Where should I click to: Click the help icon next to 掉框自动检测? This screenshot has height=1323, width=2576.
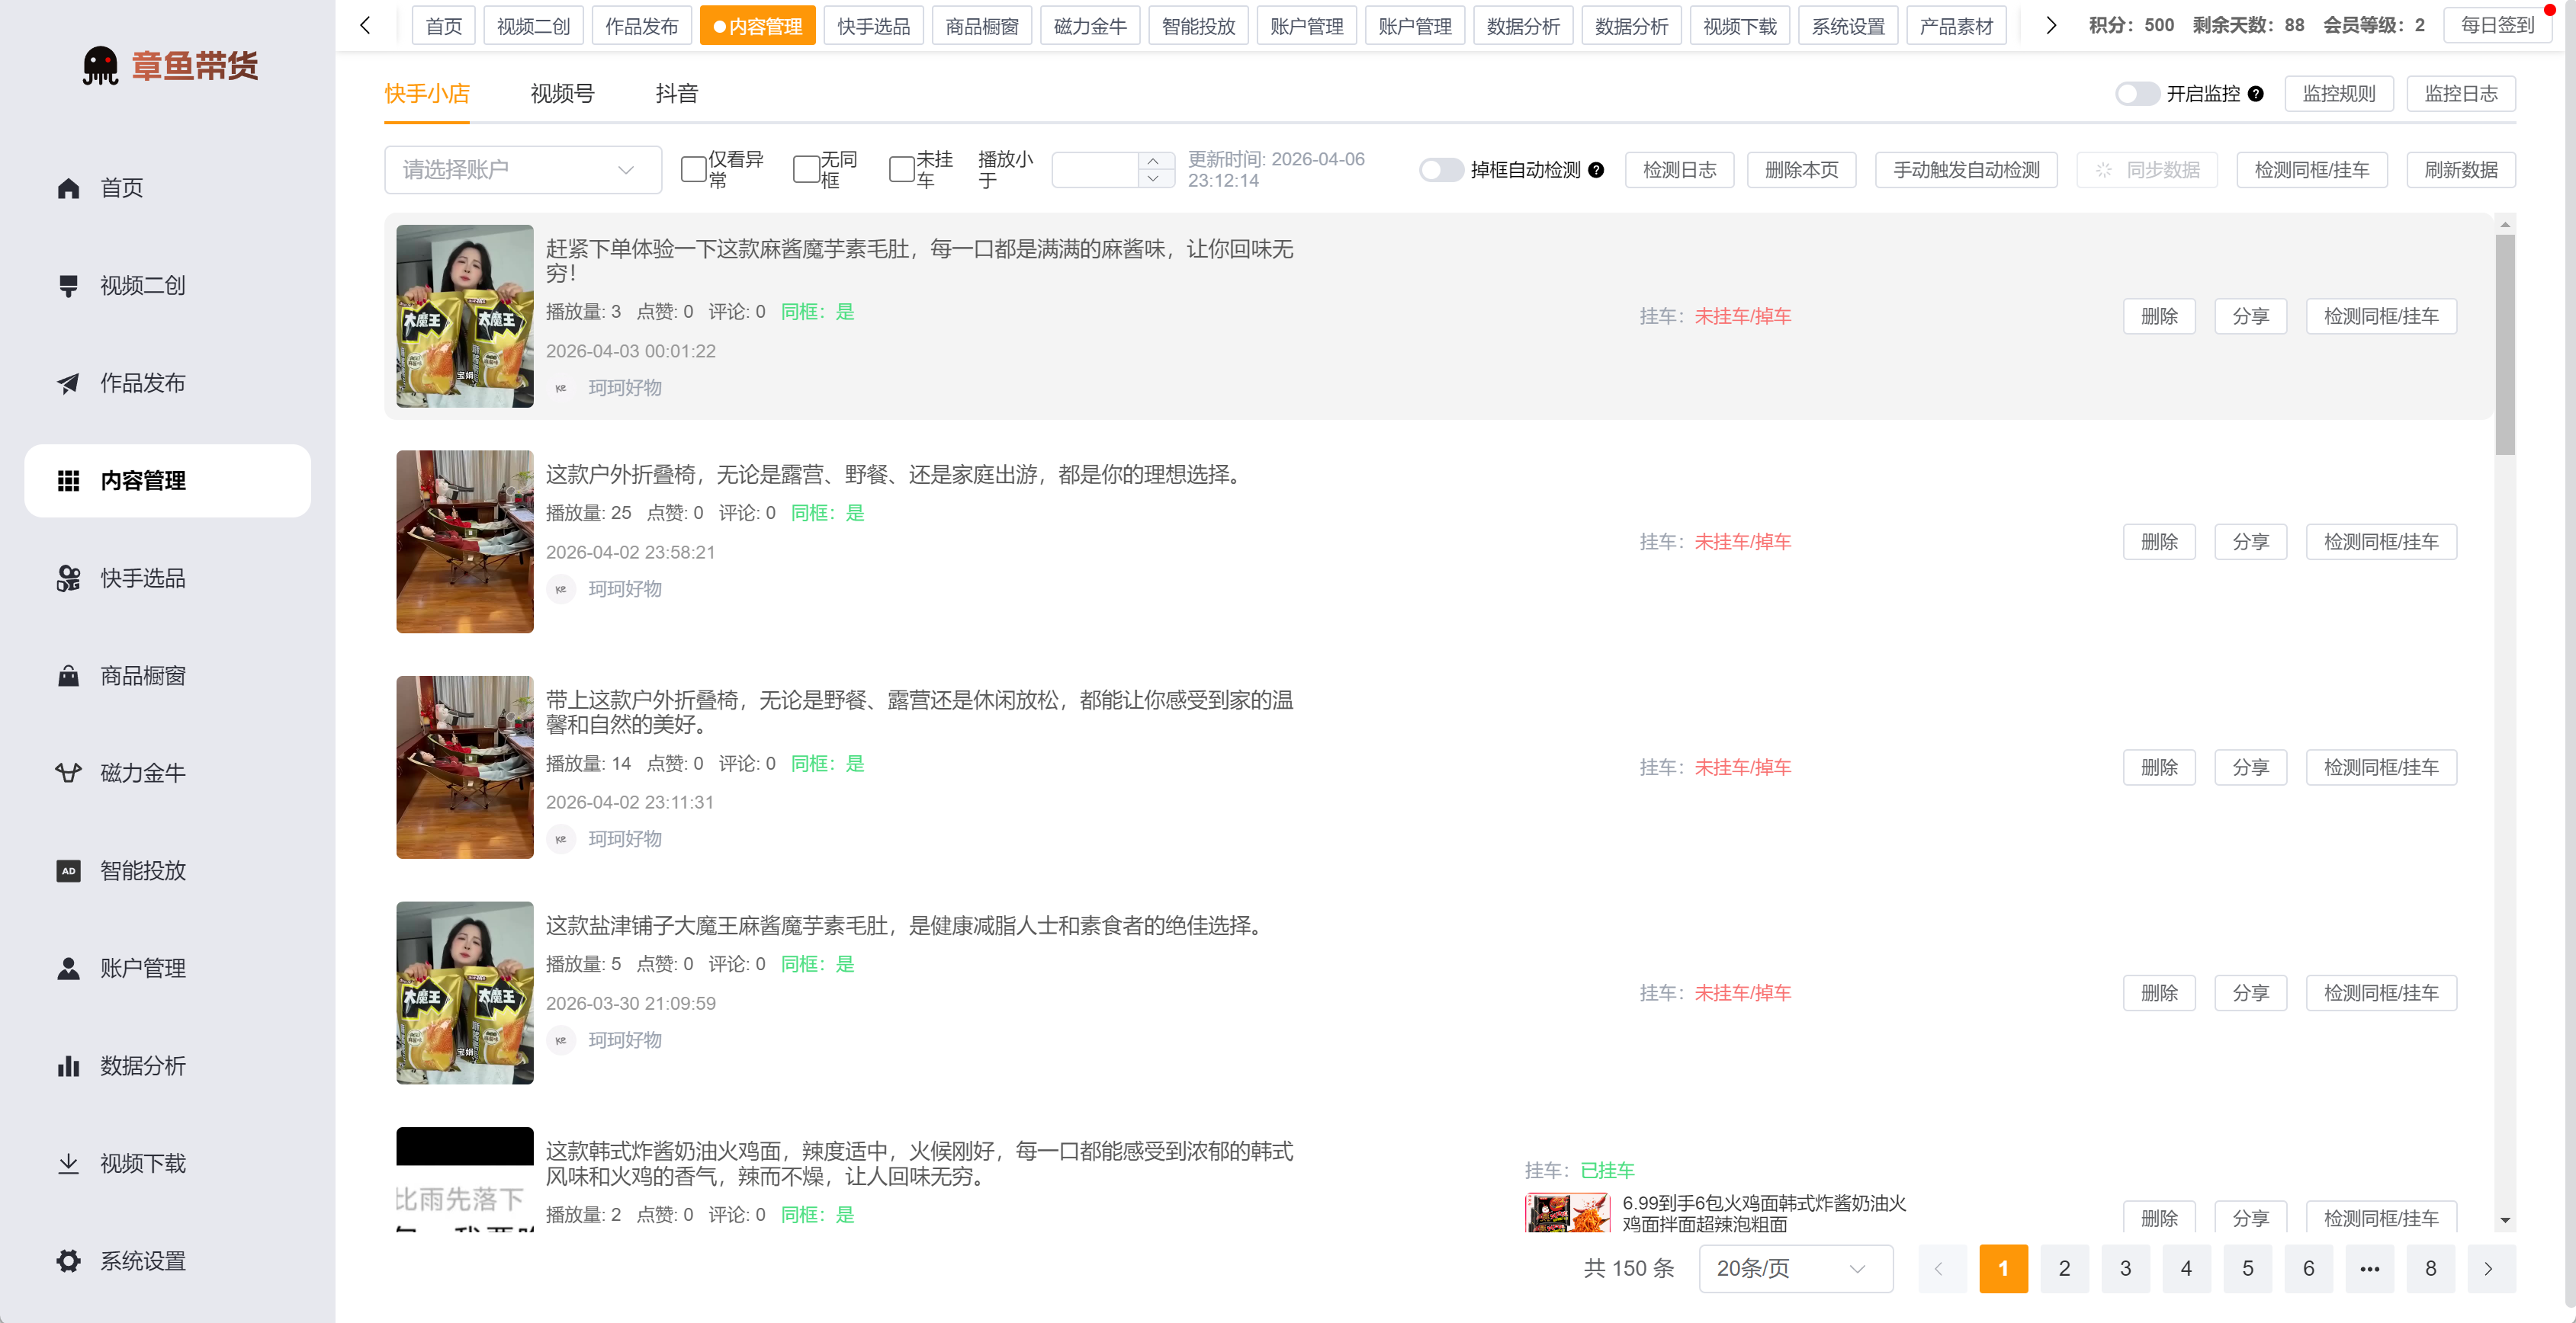pyautogui.click(x=1596, y=170)
